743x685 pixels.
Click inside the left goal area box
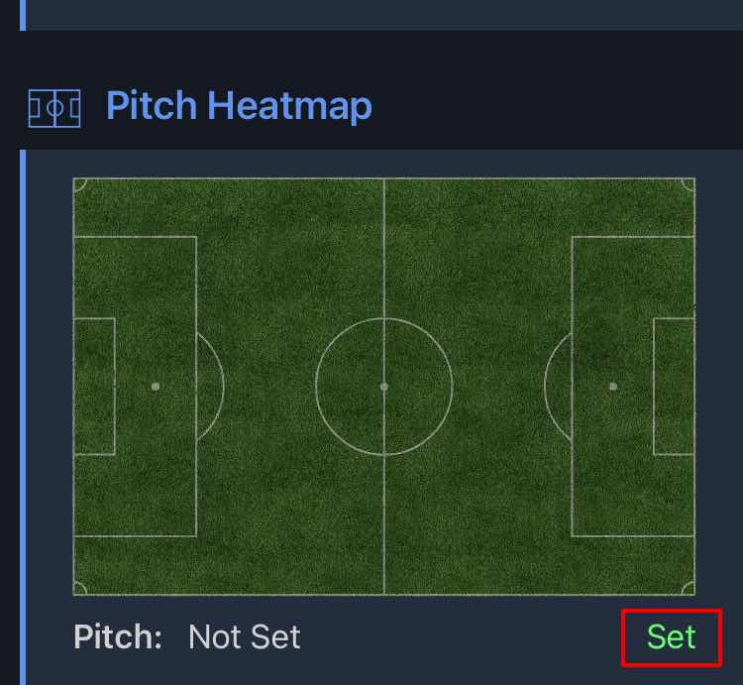pyautogui.click(x=94, y=386)
